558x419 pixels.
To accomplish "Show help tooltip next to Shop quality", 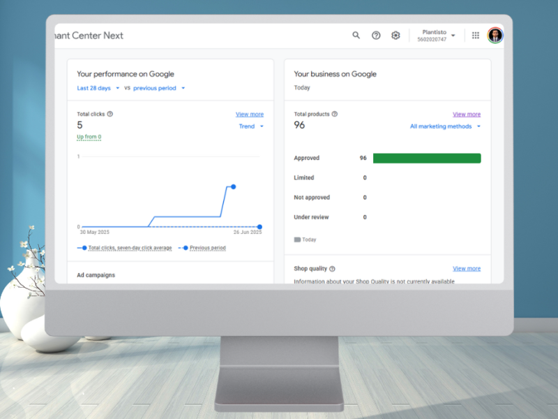I will point(332,269).
